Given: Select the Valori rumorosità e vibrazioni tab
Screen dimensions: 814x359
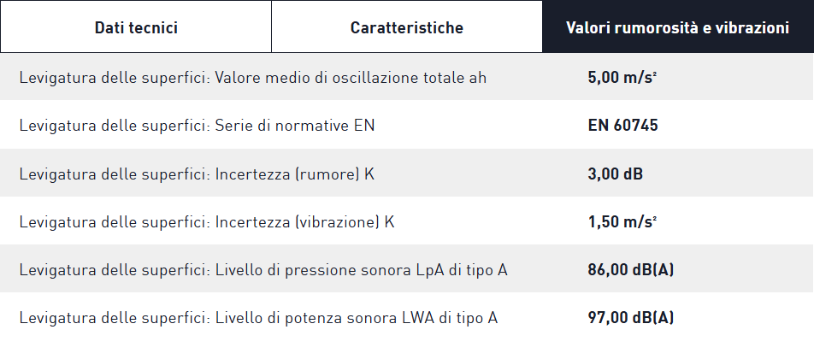Looking at the screenshot, I should tap(677, 27).
